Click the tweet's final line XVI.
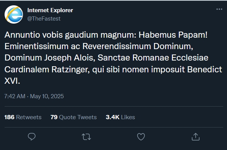 (12, 81)
